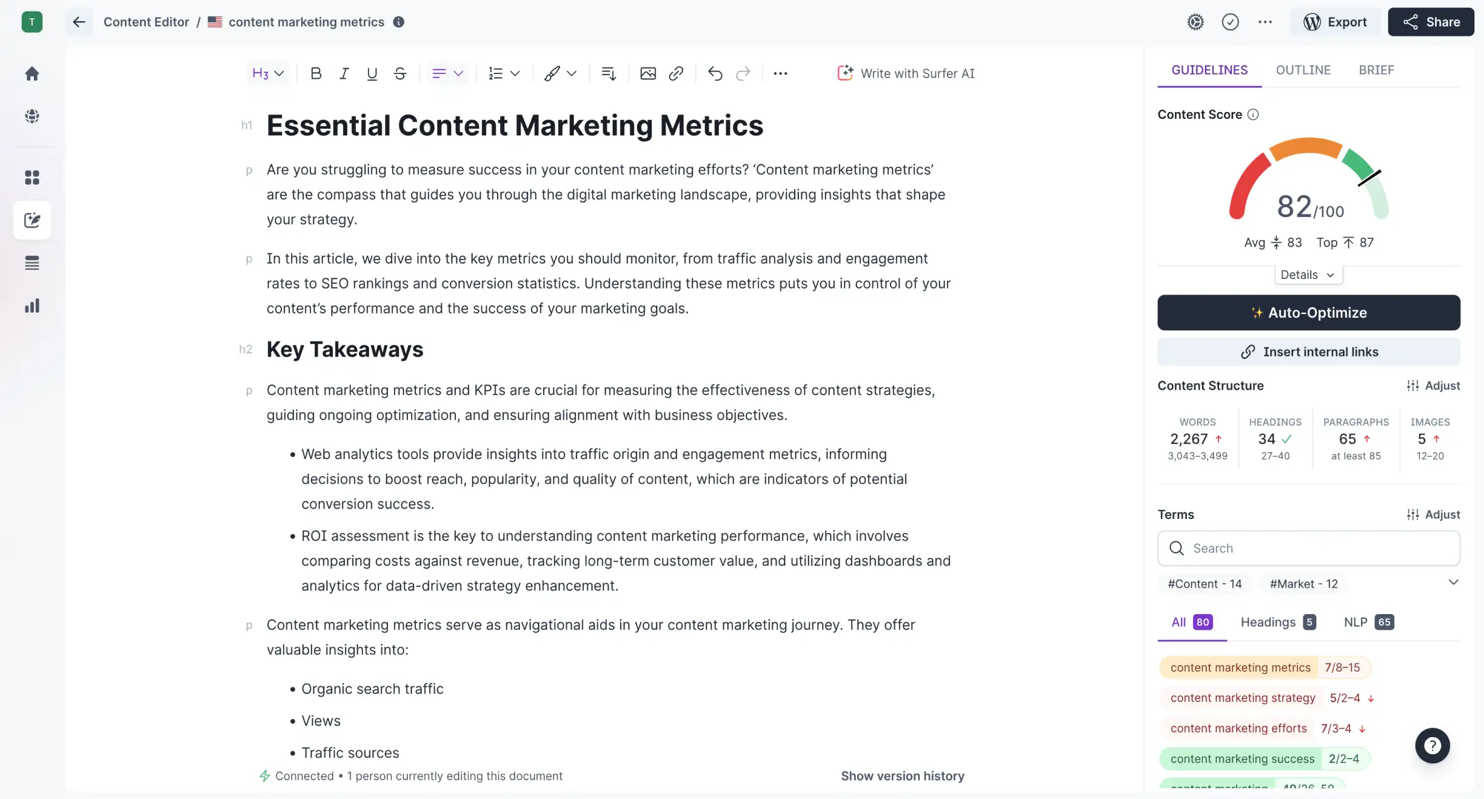Click the Strikethrough formatting icon
The width and height of the screenshot is (1484, 799).
tap(399, 73)
